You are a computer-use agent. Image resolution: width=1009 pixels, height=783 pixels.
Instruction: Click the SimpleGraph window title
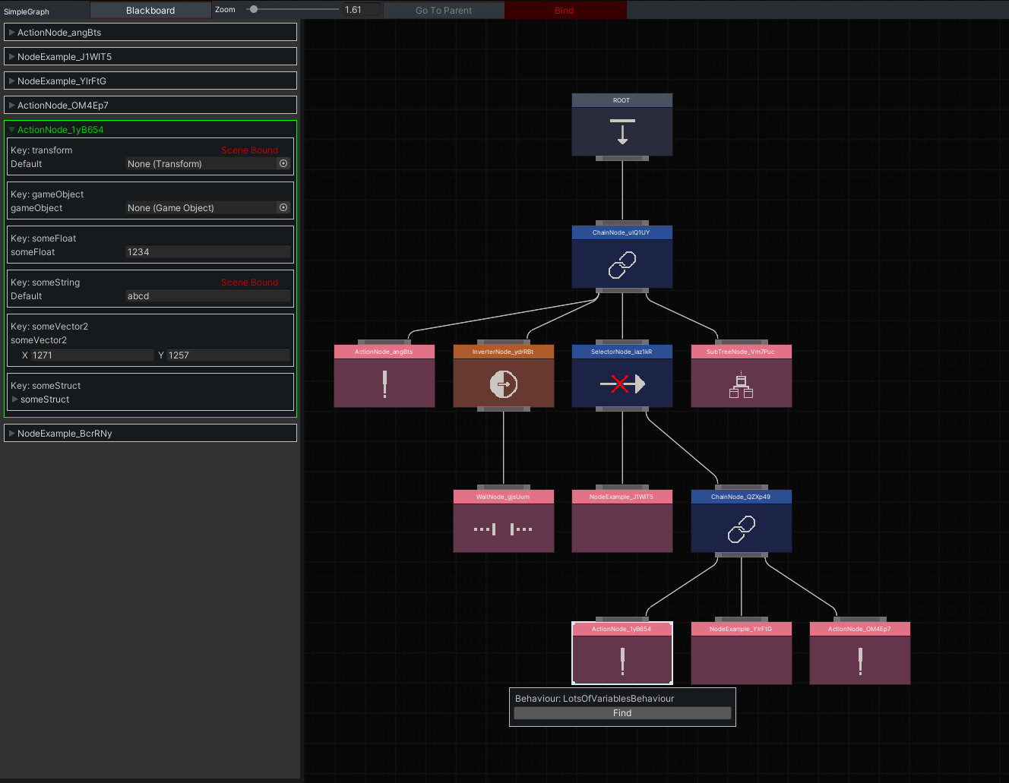pyautogui.click(x=27, y=11)
